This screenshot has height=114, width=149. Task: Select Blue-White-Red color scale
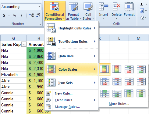105,82
